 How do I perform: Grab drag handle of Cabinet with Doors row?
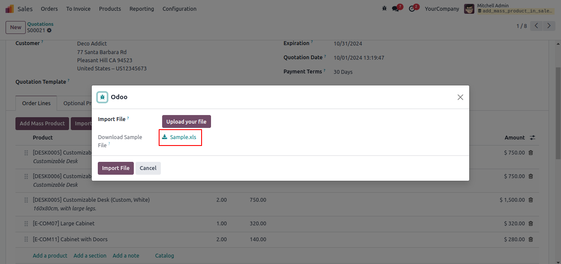tap(25, 239)
